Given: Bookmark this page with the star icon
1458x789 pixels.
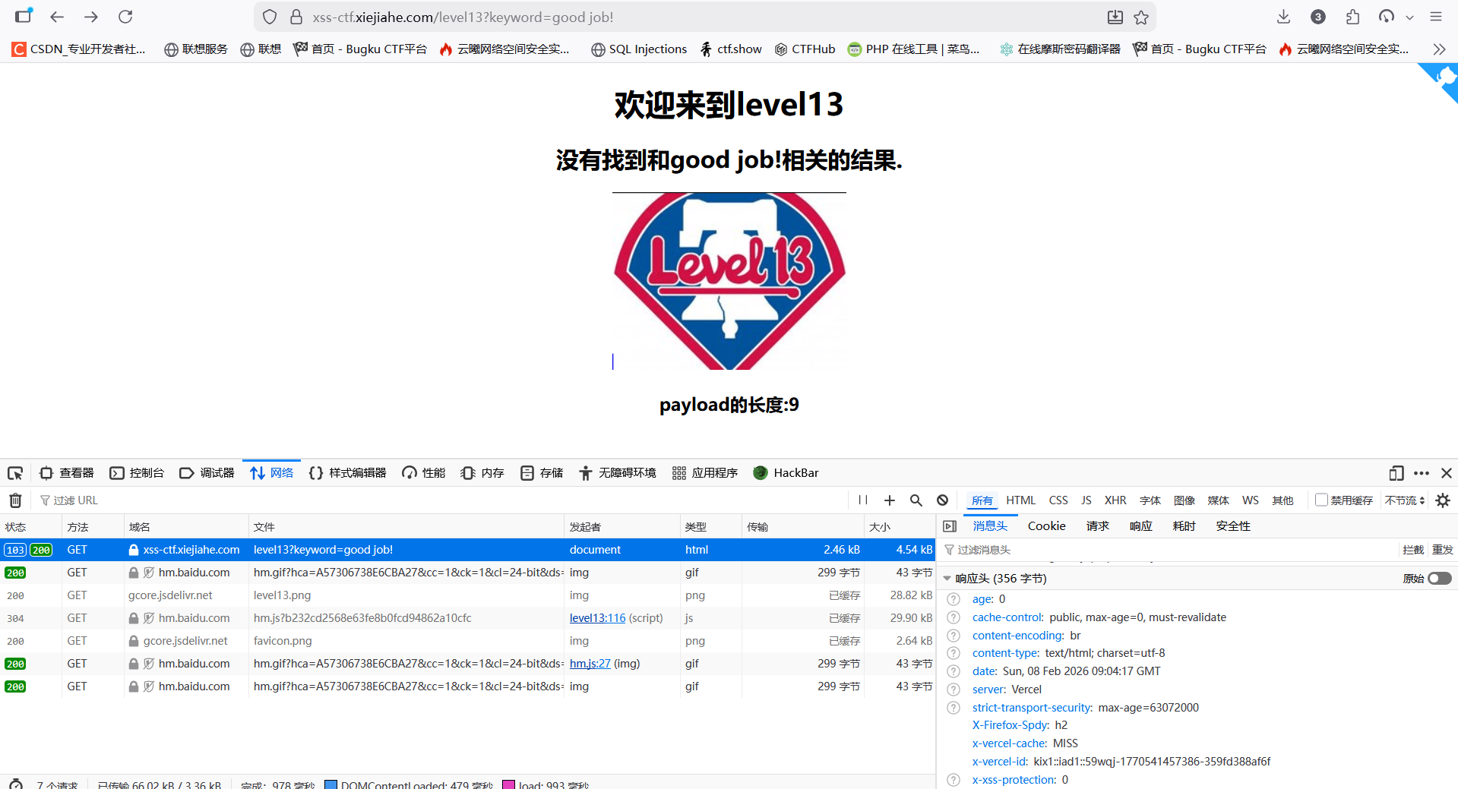Looking at the screenshot, I should (x=1141, y=17).
